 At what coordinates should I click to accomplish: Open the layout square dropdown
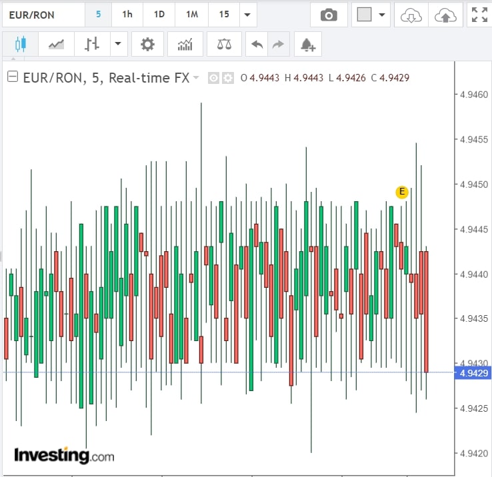[x=371, y=15]
